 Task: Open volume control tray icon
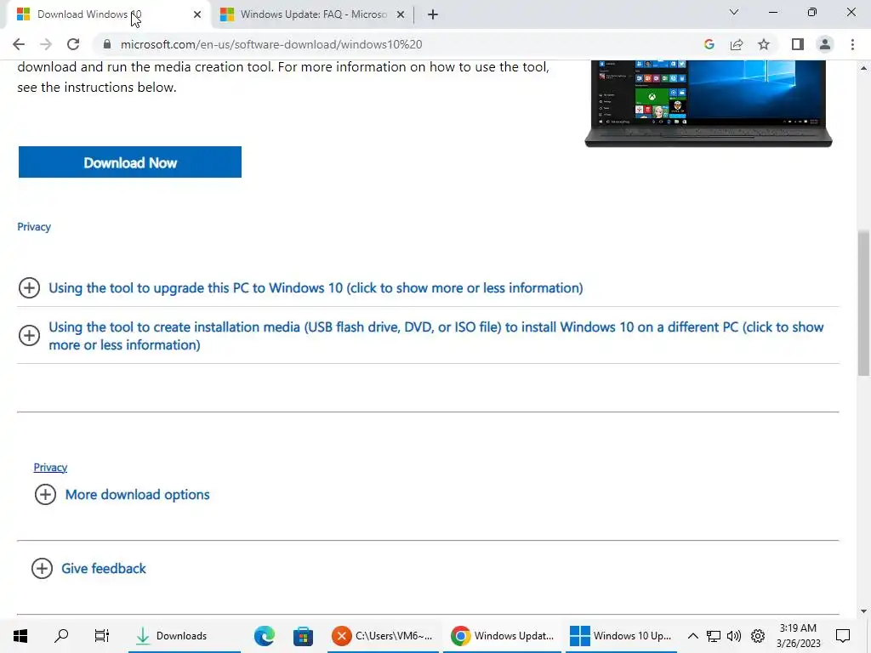coord(734,636)
